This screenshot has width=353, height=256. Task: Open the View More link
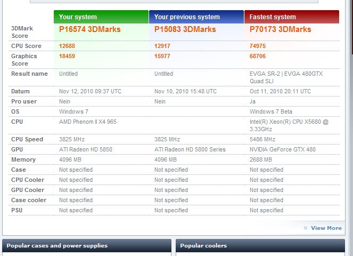click(326, 228)
